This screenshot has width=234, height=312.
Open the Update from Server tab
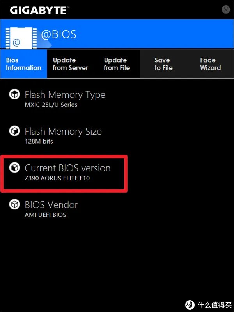pos(70,64)
